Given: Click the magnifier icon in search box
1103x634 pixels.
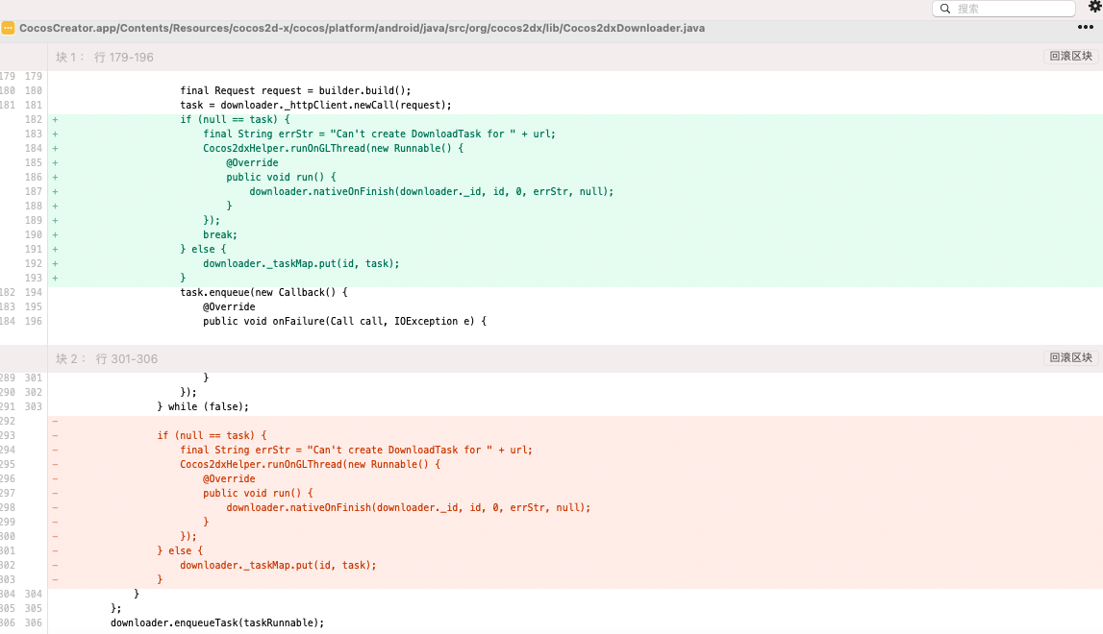Looking at the screenshot, I should [944, 9].
